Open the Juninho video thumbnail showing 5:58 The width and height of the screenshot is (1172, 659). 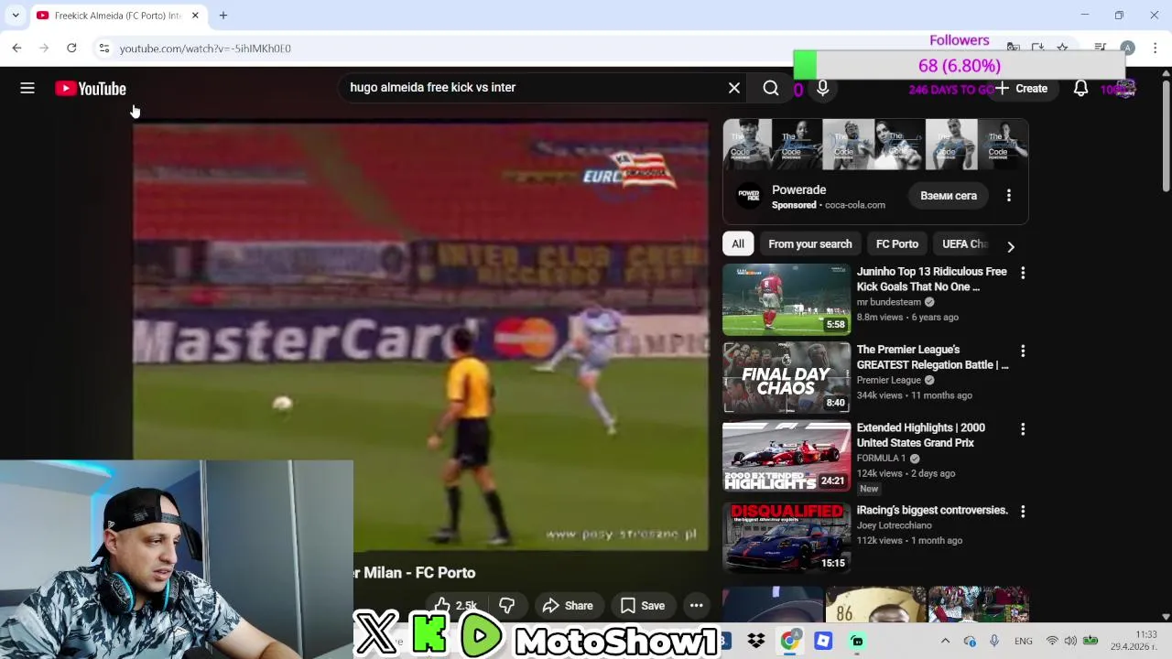click(787, 299)
